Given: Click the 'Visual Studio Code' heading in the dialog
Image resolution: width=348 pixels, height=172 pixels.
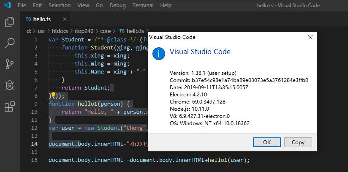Looking at the screenshot, I should pyautogui.click(x=200, y=52).
